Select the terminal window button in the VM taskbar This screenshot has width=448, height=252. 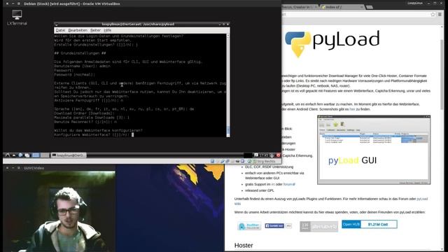click(69, 155)
